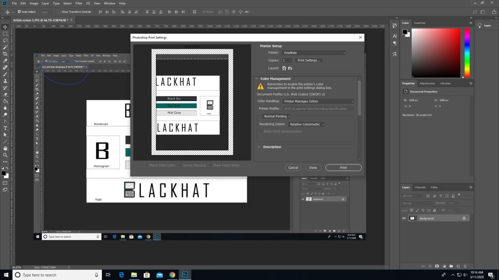Click the Print button in dialog
The height and width of the screenshot is (280, 499).
coord(343,168)
